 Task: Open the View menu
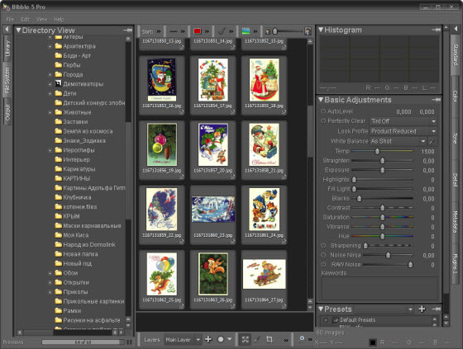click(x=41, y=19)
